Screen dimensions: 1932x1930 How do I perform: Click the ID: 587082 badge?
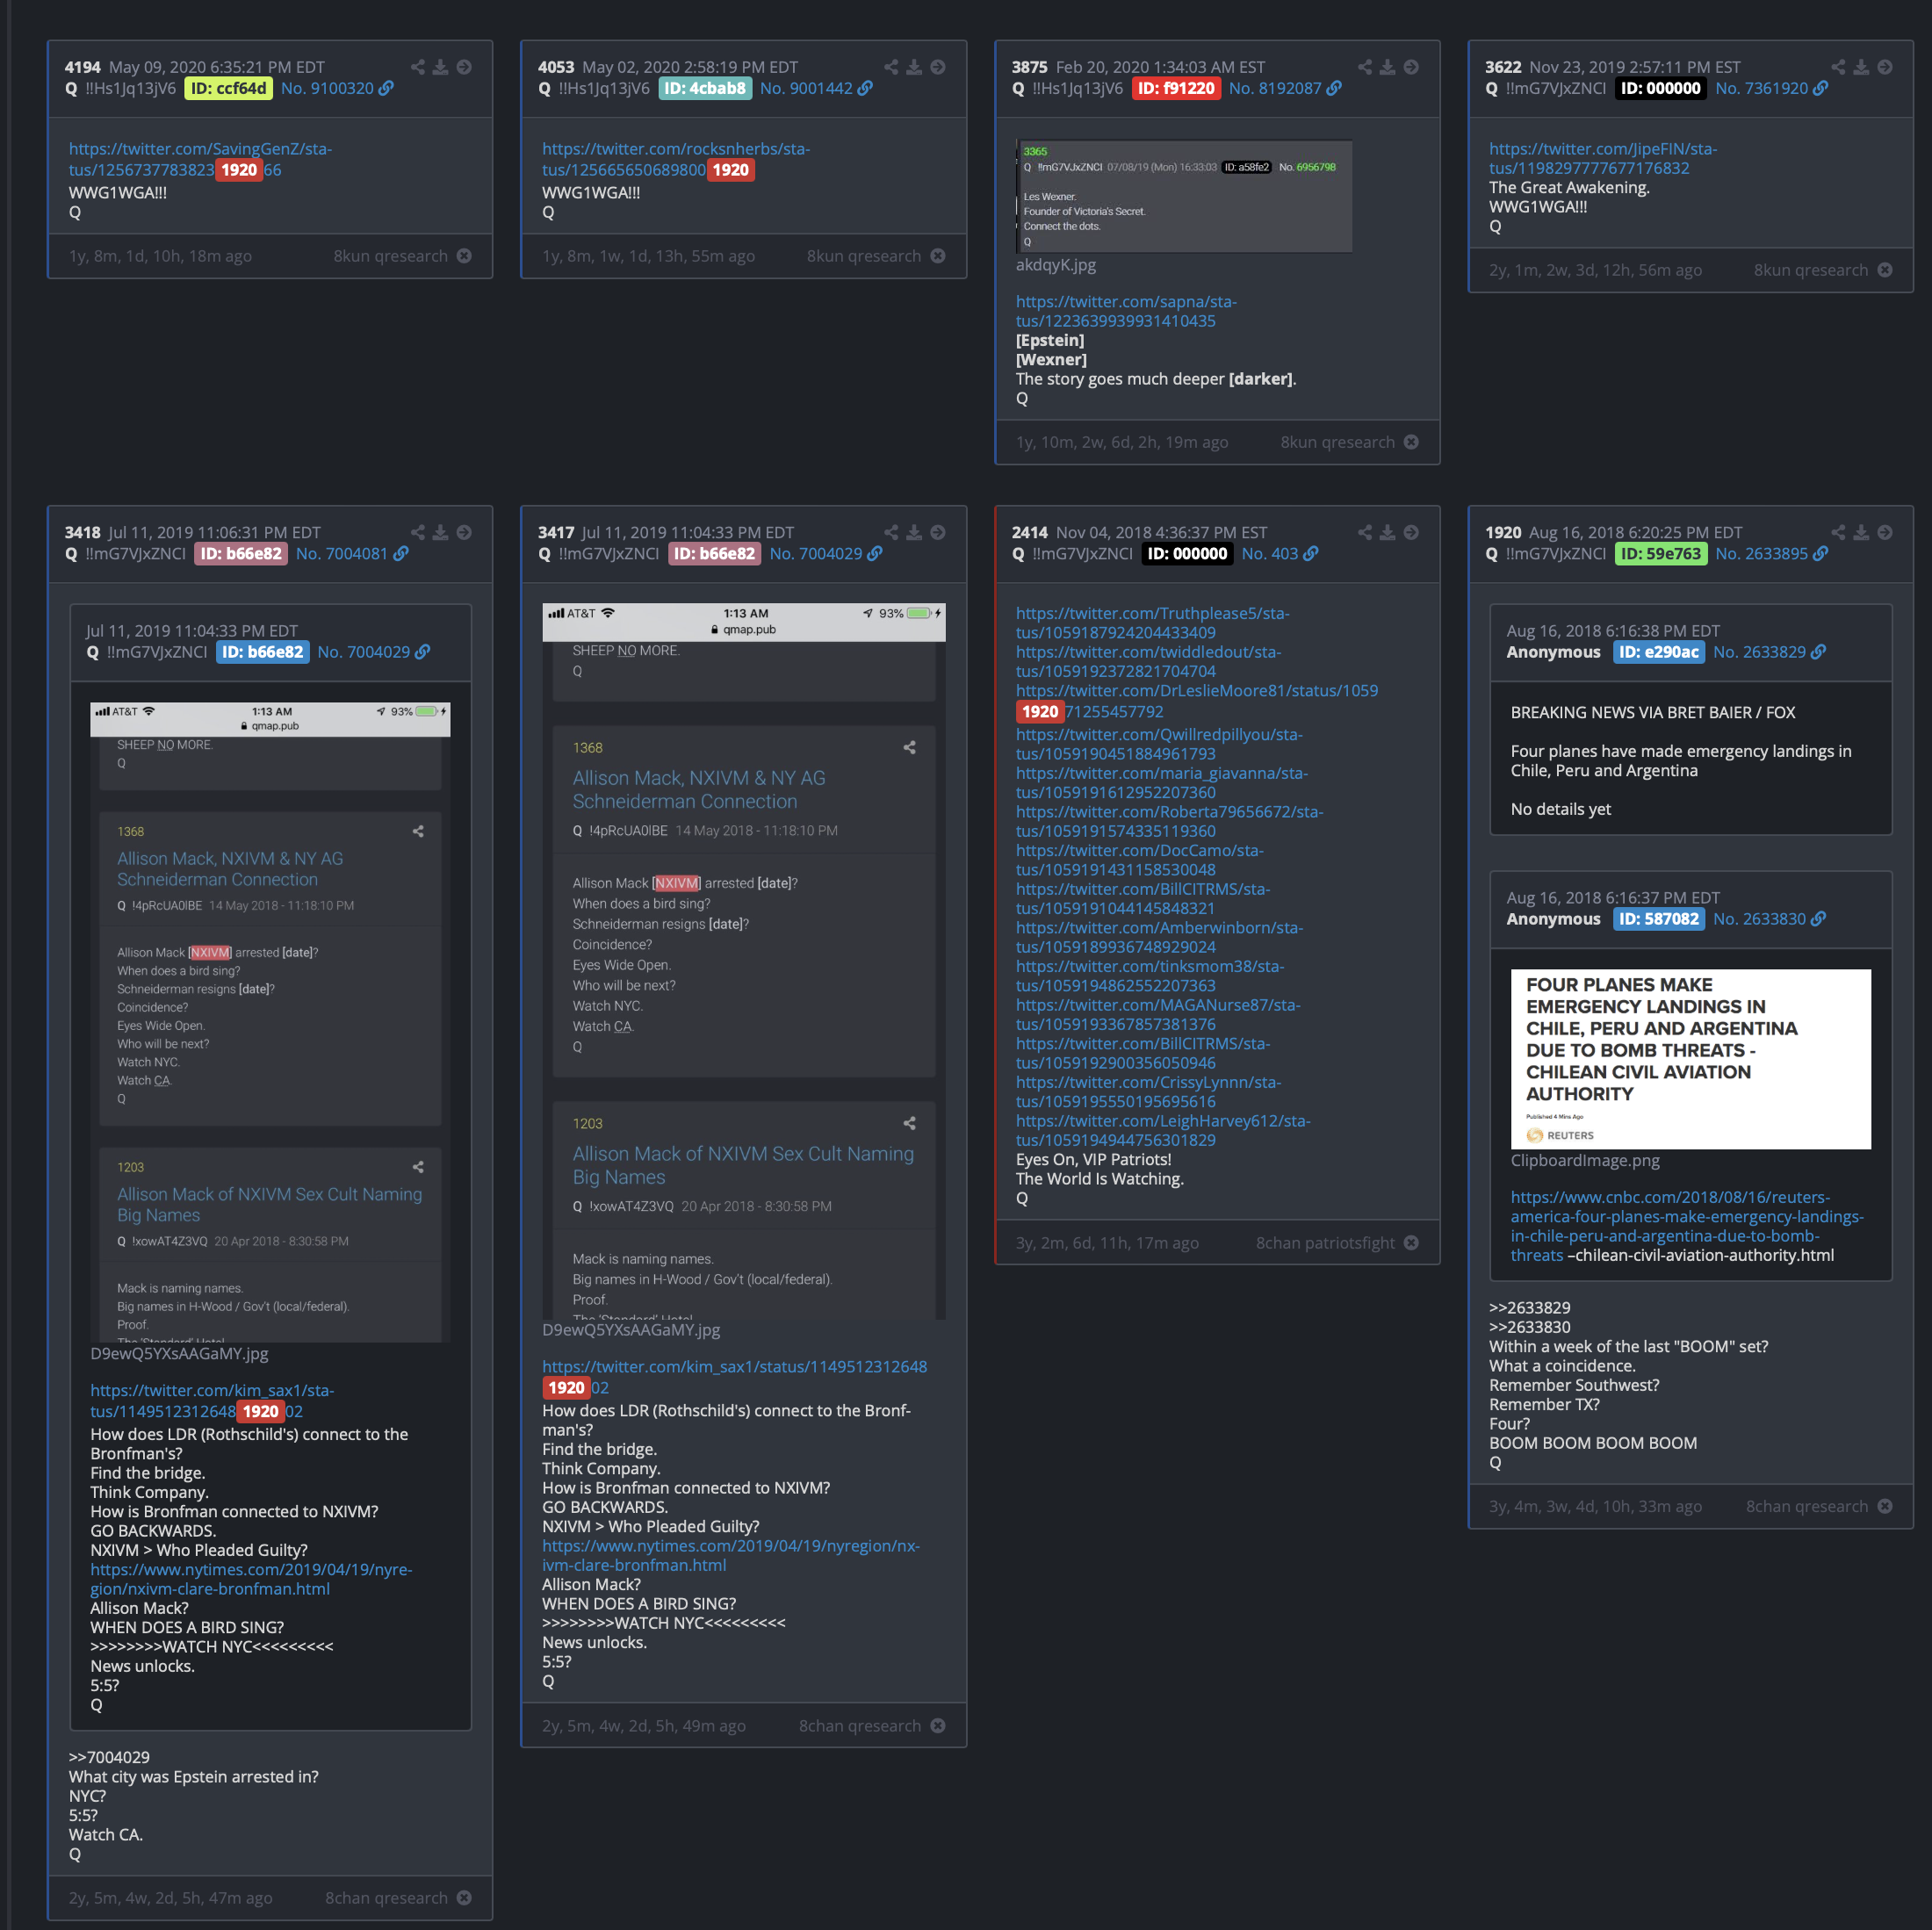pos(1659,919)
